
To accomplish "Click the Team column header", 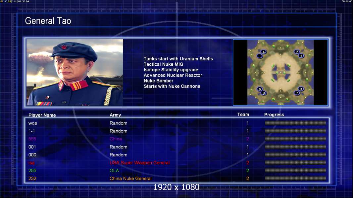I will click(243, 115).
